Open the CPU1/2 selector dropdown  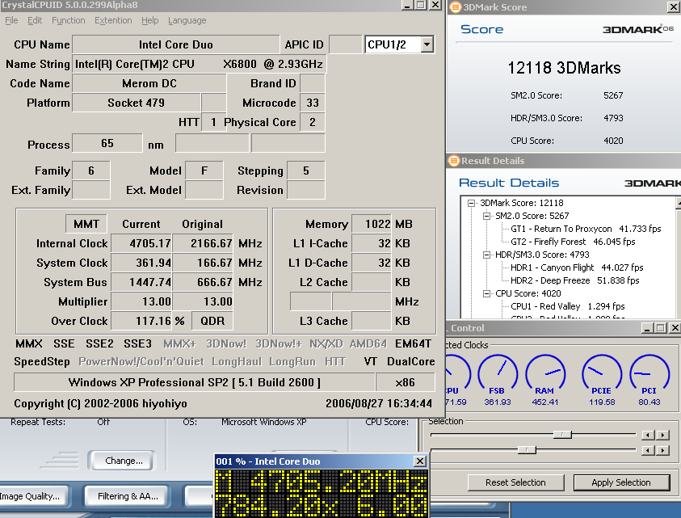click(x=427, y=44)
